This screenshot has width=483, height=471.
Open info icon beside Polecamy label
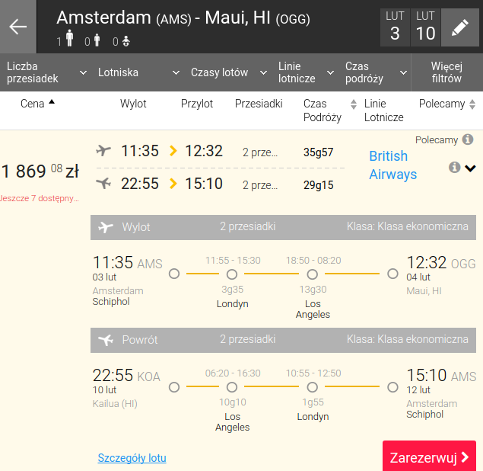(x=468, y=139)
